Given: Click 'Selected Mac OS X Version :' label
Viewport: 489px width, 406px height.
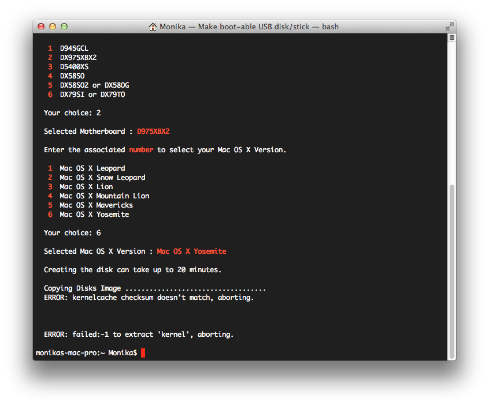Looking at the screenshot, I should tap(98, 251).
